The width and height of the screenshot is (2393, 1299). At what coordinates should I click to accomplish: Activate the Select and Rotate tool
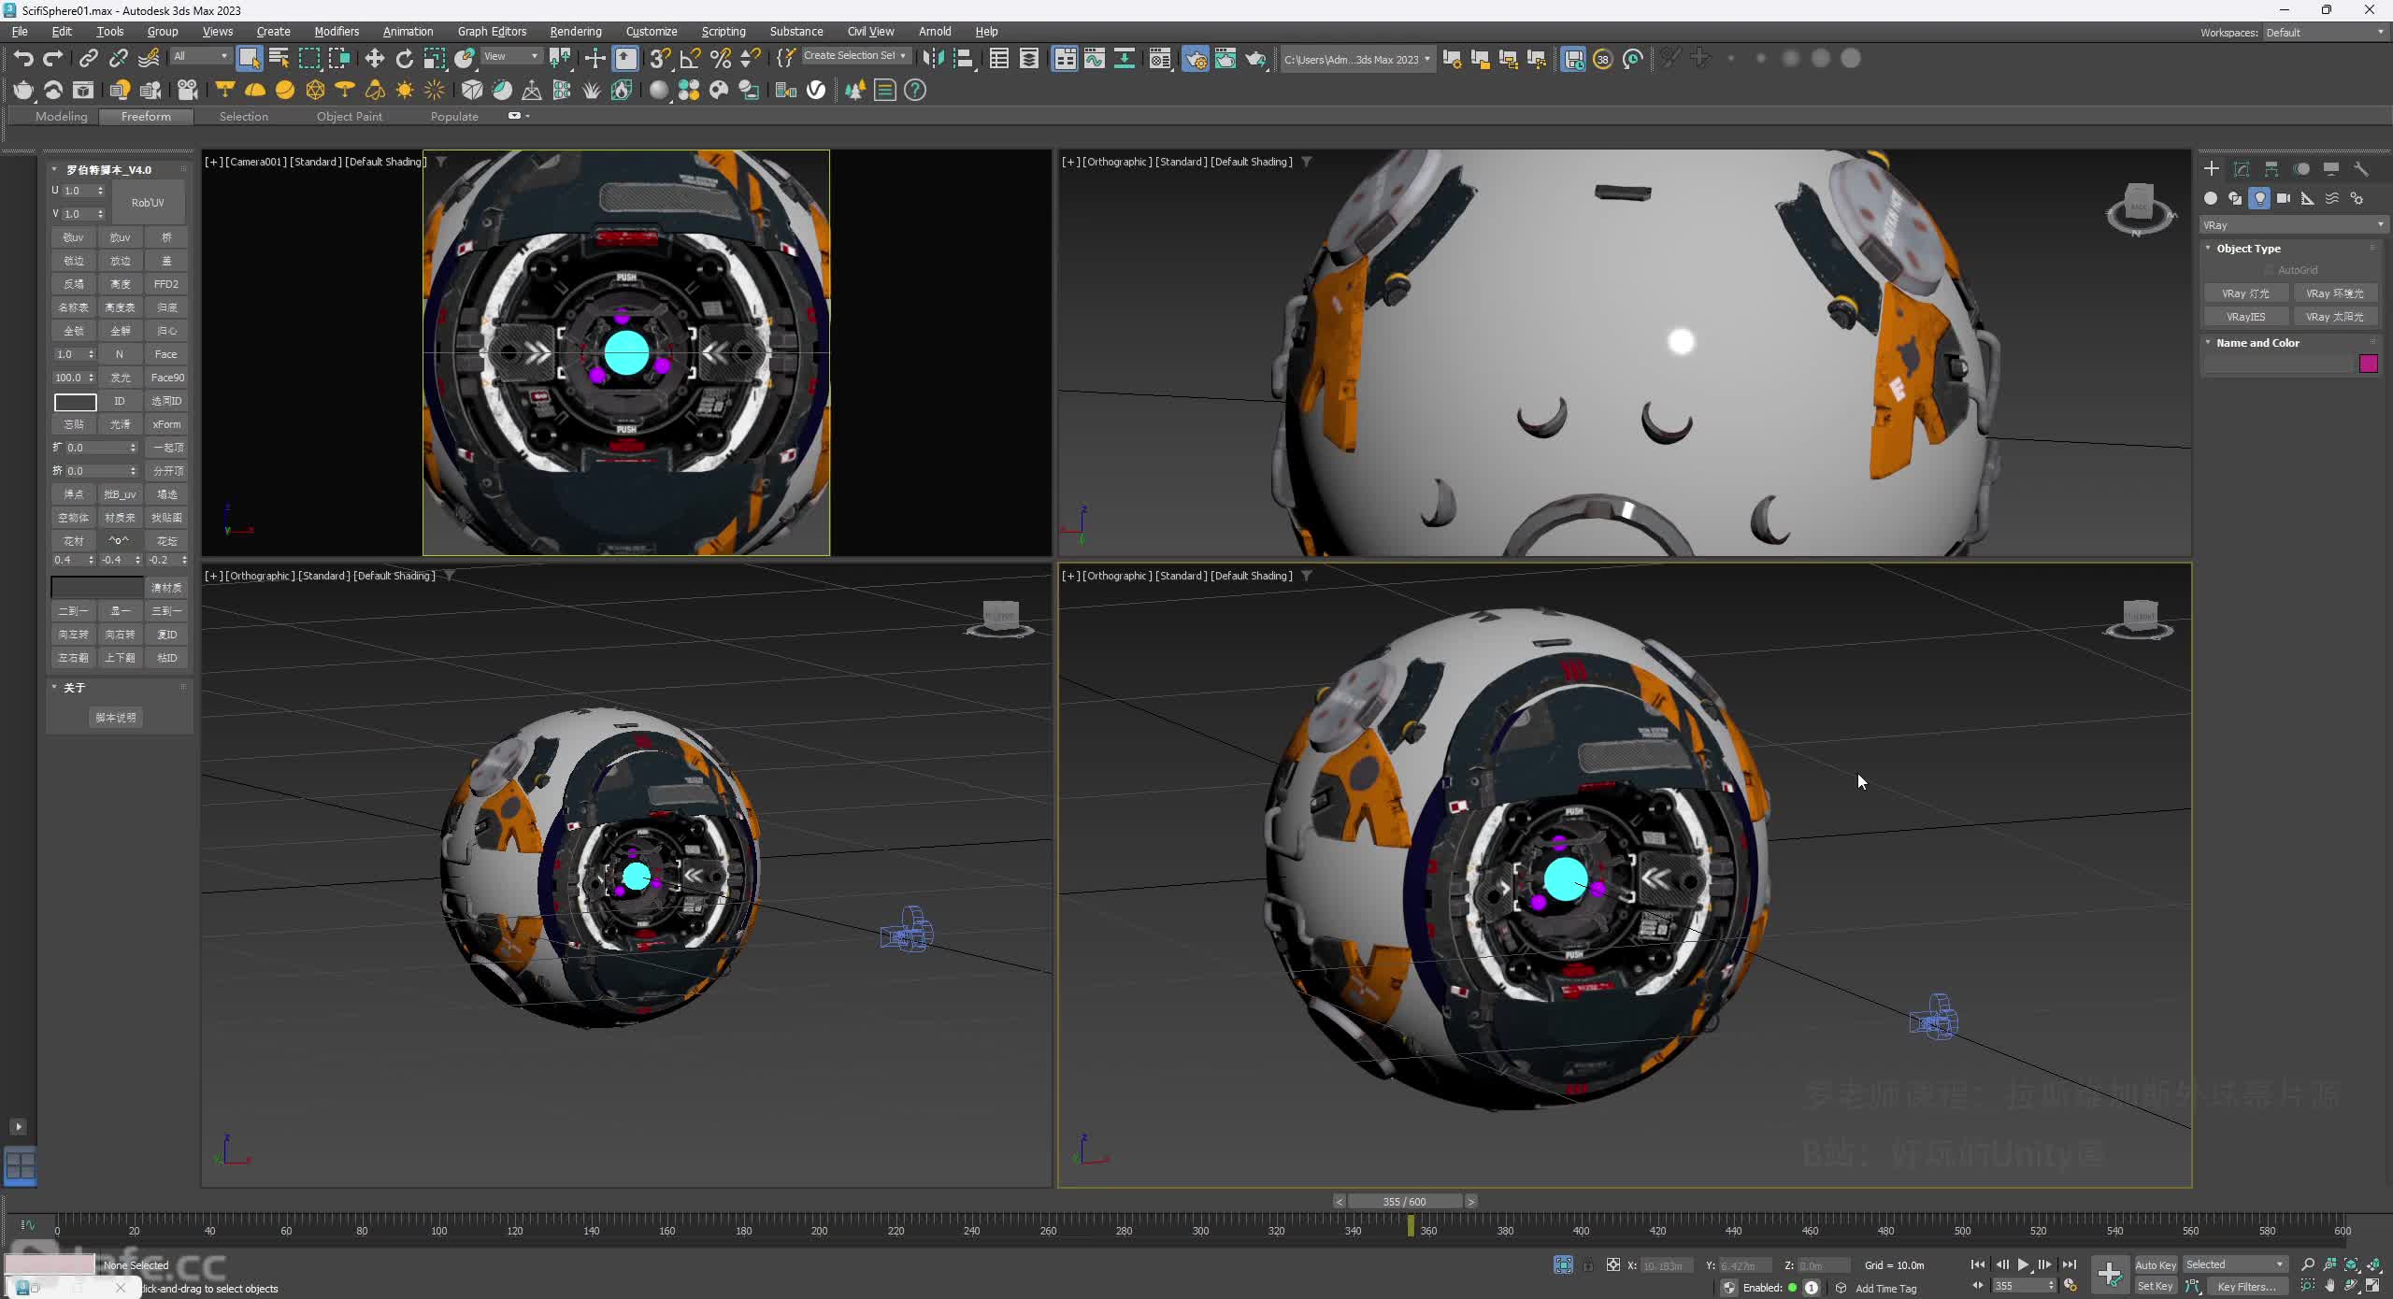(x=404, y=59)
